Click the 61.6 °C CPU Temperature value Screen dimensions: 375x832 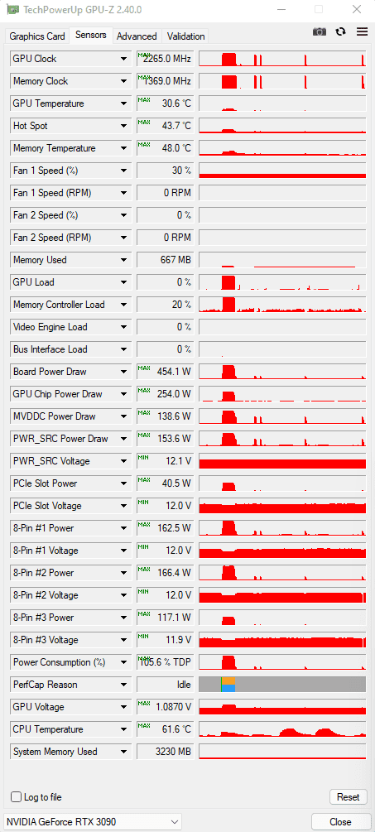point(166,729)
